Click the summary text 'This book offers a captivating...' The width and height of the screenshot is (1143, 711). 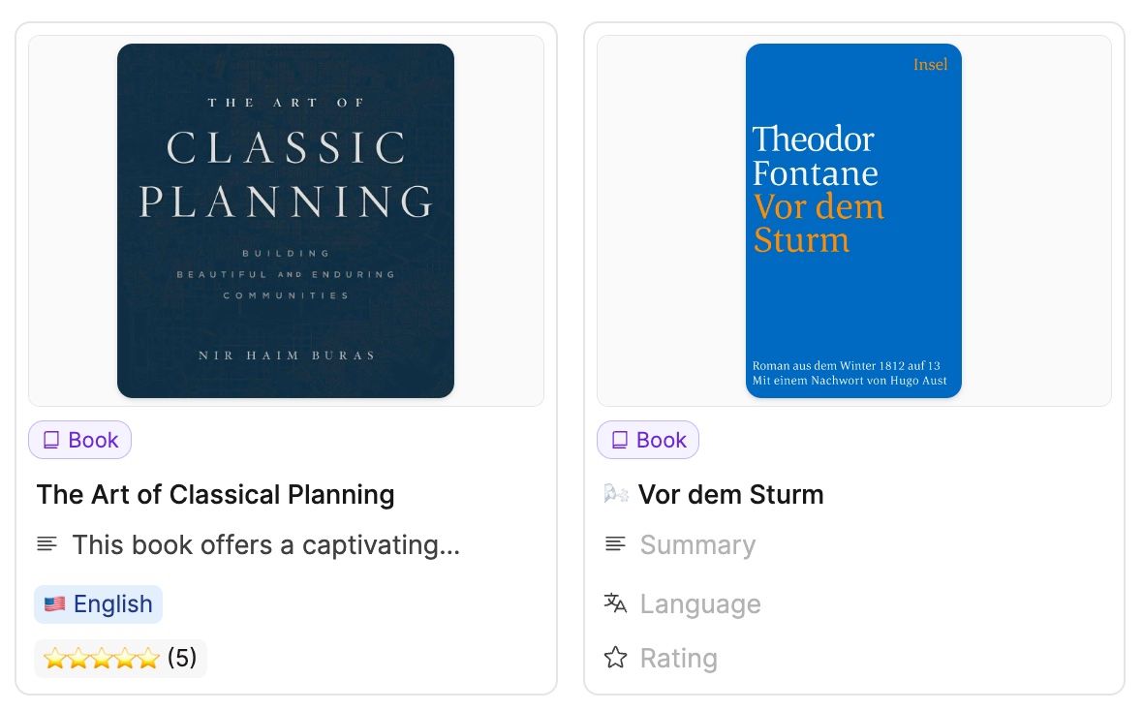[x=265, y=545]
